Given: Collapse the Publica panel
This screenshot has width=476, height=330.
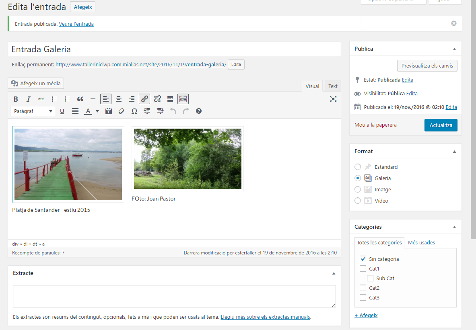Looking at the screenshot, I should click(x=454, y=49).
